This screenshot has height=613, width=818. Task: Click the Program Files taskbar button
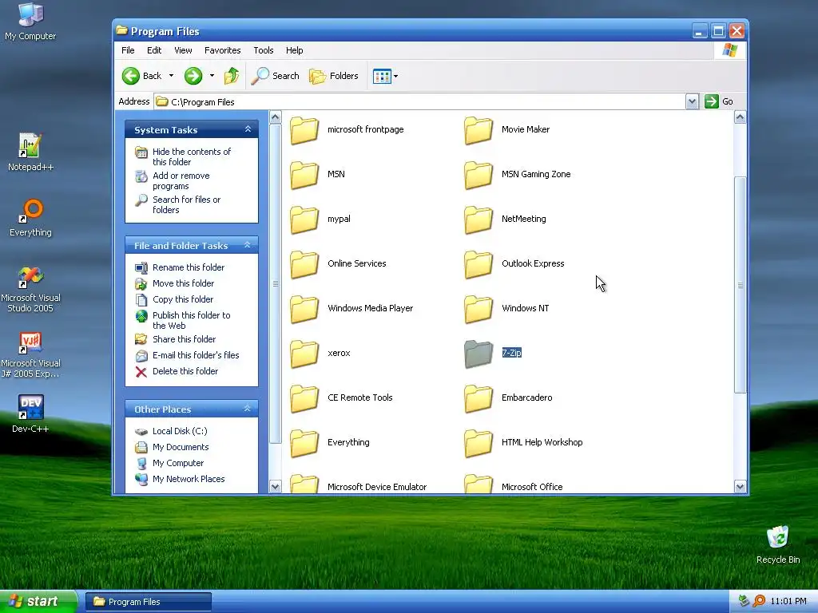148,602
